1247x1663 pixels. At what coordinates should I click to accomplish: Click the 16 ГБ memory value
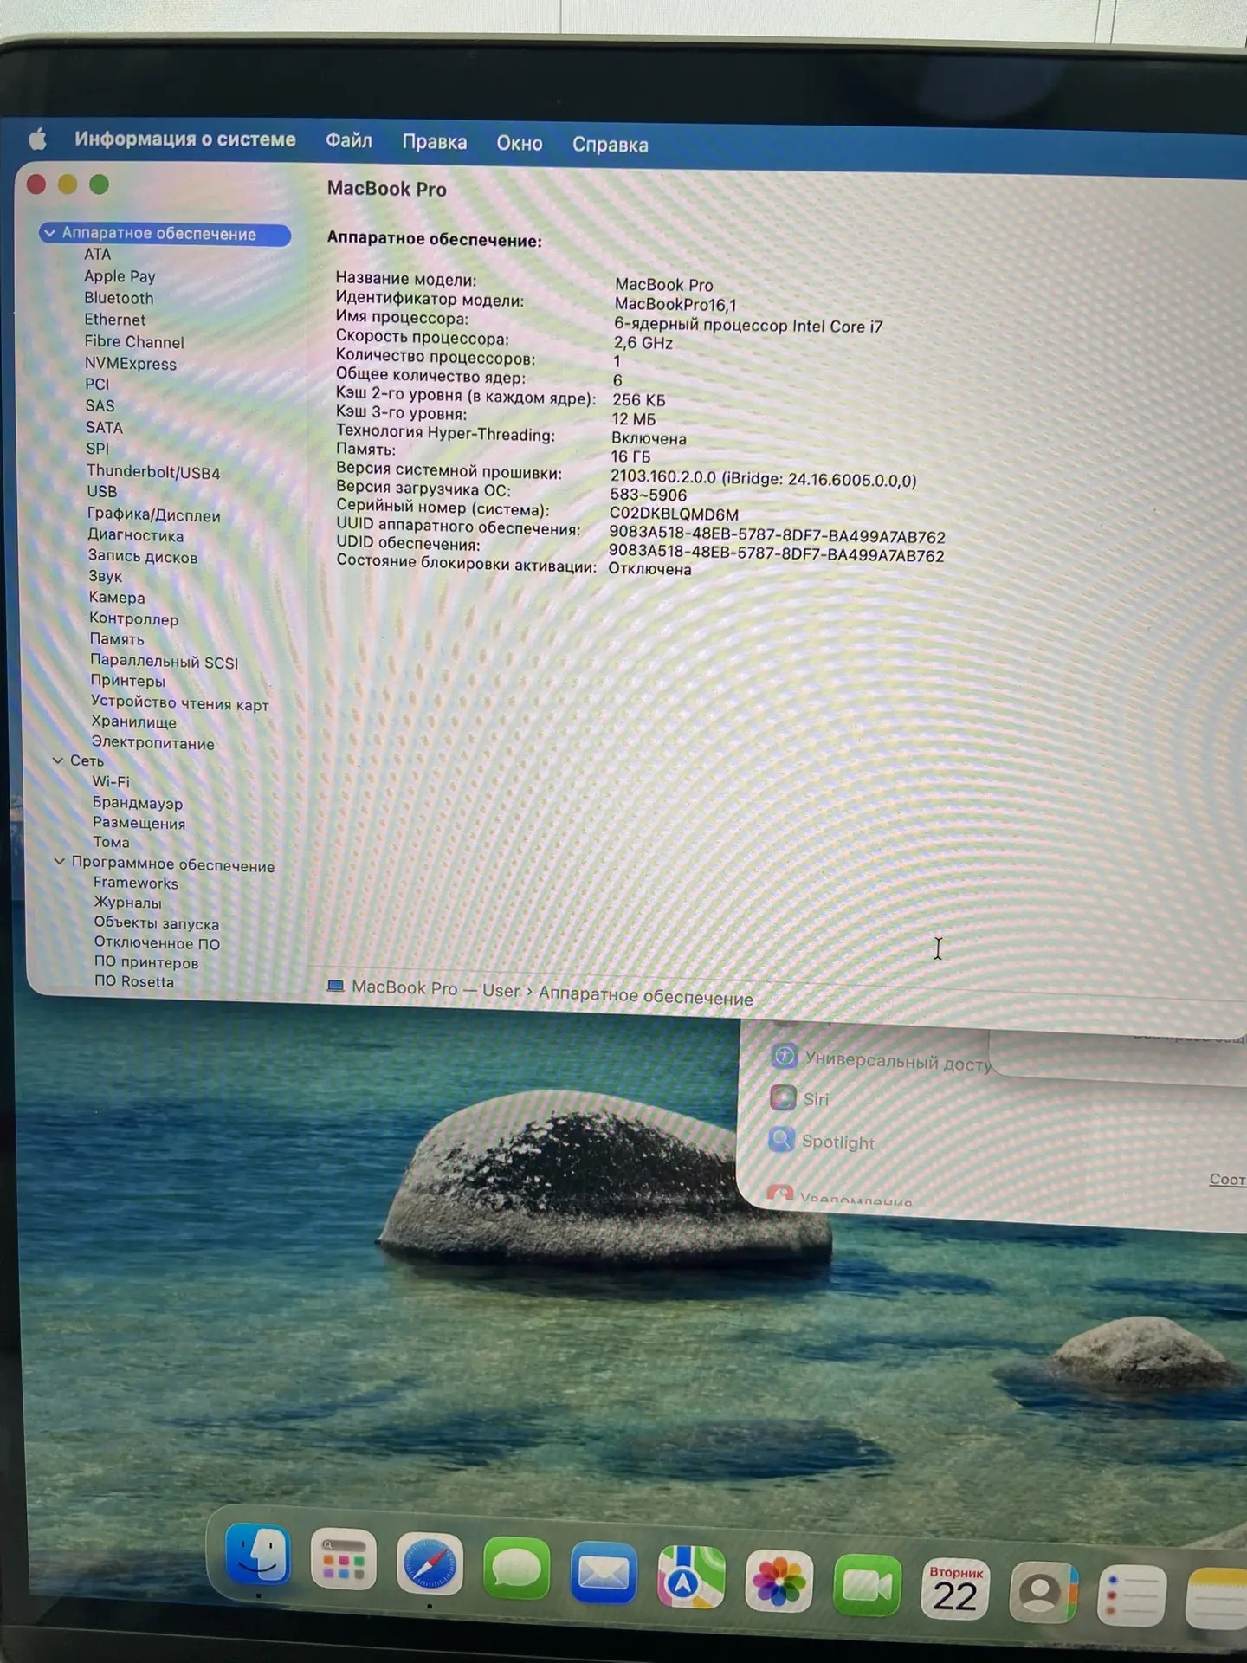(630, 456)
